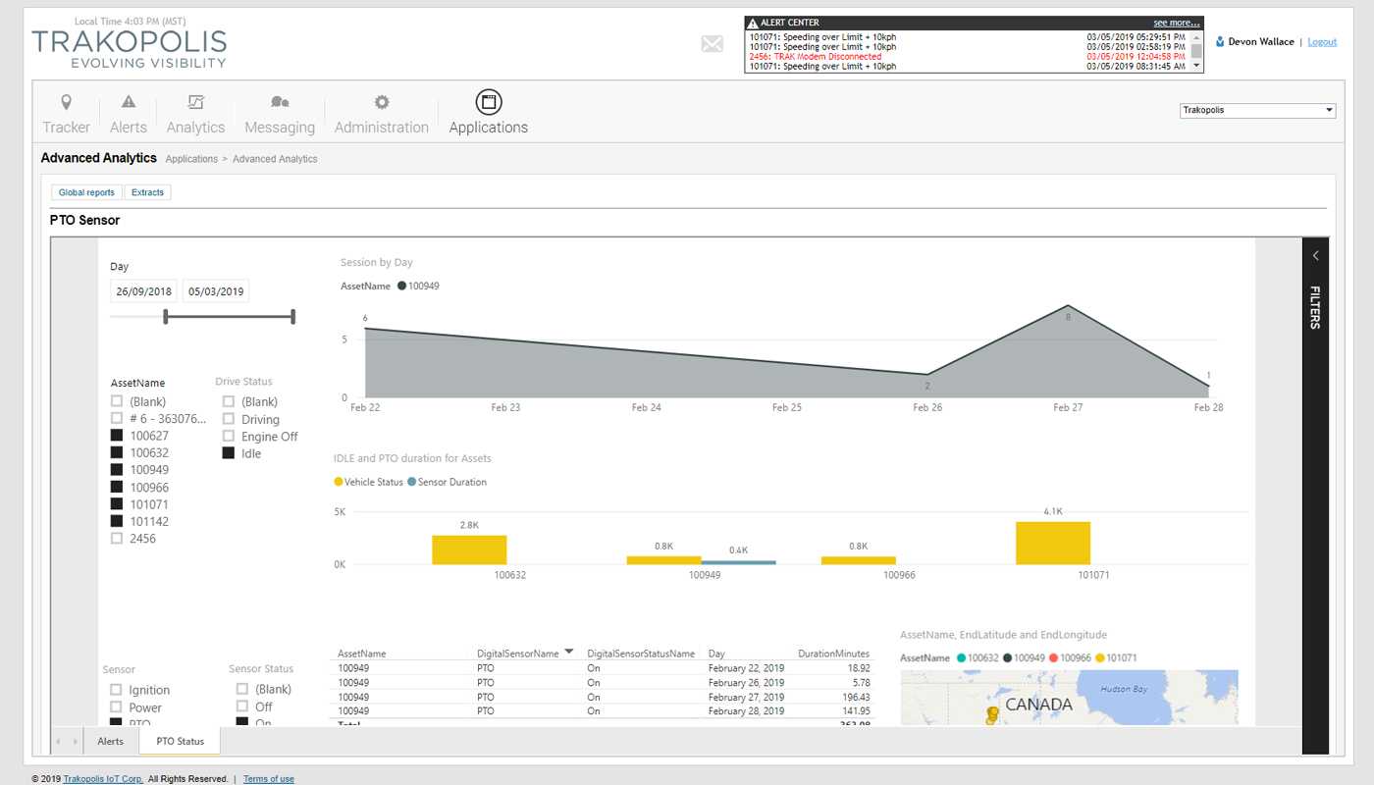Open the Tracker map pin icon
Image resolution: width=1374 pixels, height=785 pixels.
click(x=67, y=102)
